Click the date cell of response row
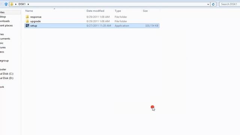240x135 pixels. point(98,17)
